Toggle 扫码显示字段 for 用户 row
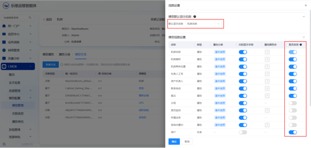The width and height of the screenshot is (311, 148). 243,132
